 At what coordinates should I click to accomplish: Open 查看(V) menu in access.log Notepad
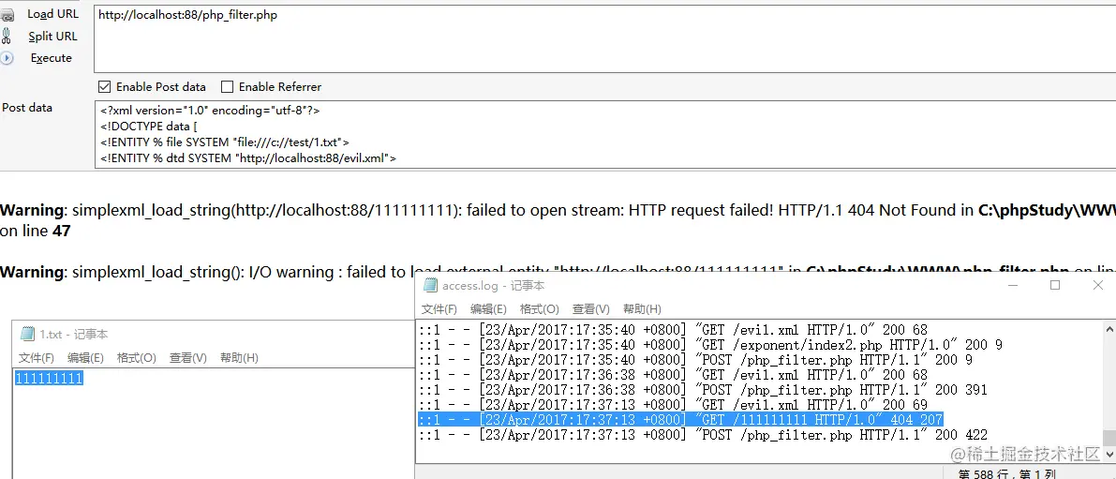tap(590, 309)
